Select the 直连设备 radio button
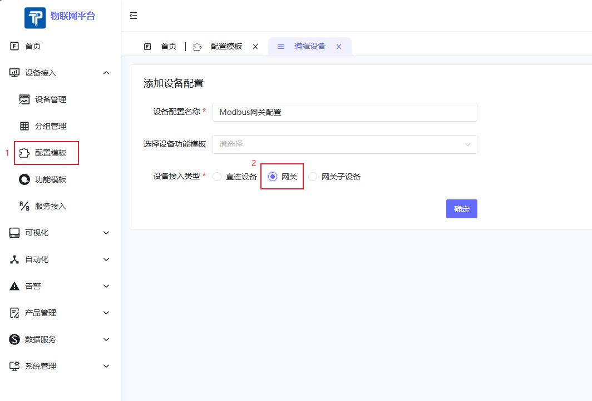592x401 pixels. 218,177
